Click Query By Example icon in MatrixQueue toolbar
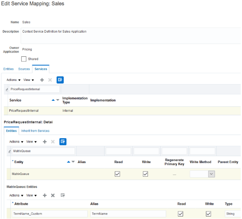The image size is (242, 219). 63,195
